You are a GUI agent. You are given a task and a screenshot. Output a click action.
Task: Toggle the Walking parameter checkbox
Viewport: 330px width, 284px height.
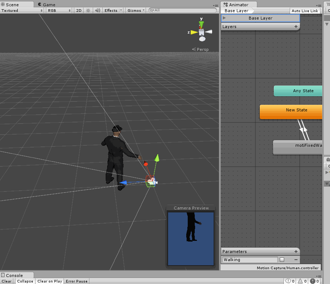click(x=282, y=260)
